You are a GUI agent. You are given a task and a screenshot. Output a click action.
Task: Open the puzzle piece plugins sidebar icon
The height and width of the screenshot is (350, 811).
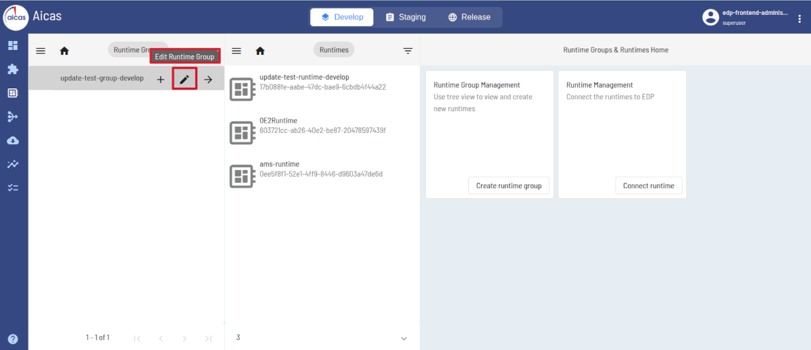click(13, 69)
